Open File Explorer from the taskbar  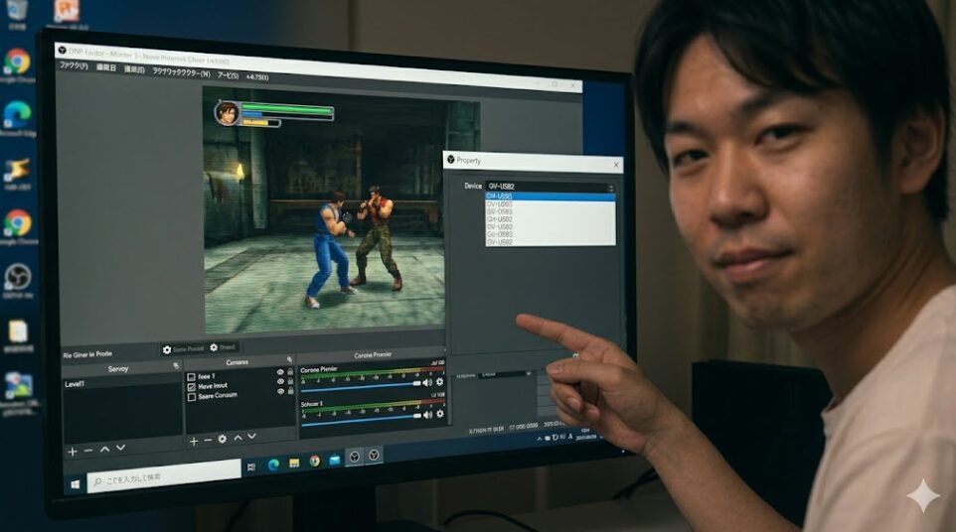click(294, 464)
